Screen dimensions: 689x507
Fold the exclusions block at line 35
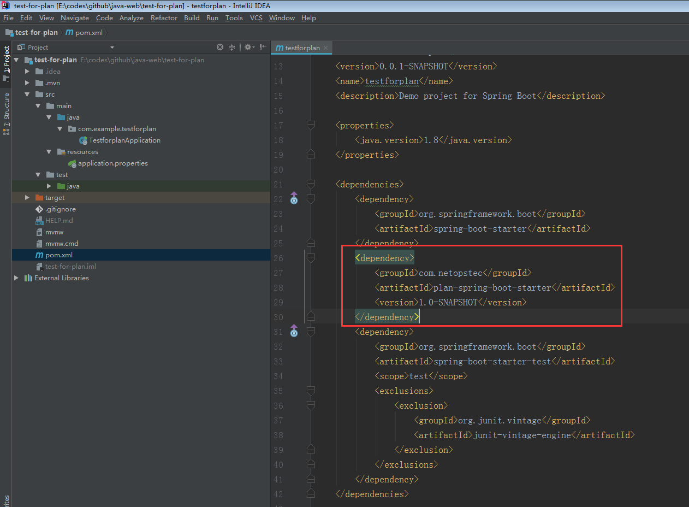pos(311,391)
